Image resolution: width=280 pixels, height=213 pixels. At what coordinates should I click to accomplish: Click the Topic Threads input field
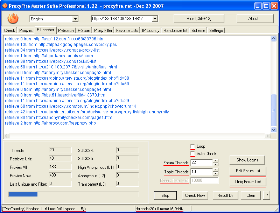click(x=202, y=172)
